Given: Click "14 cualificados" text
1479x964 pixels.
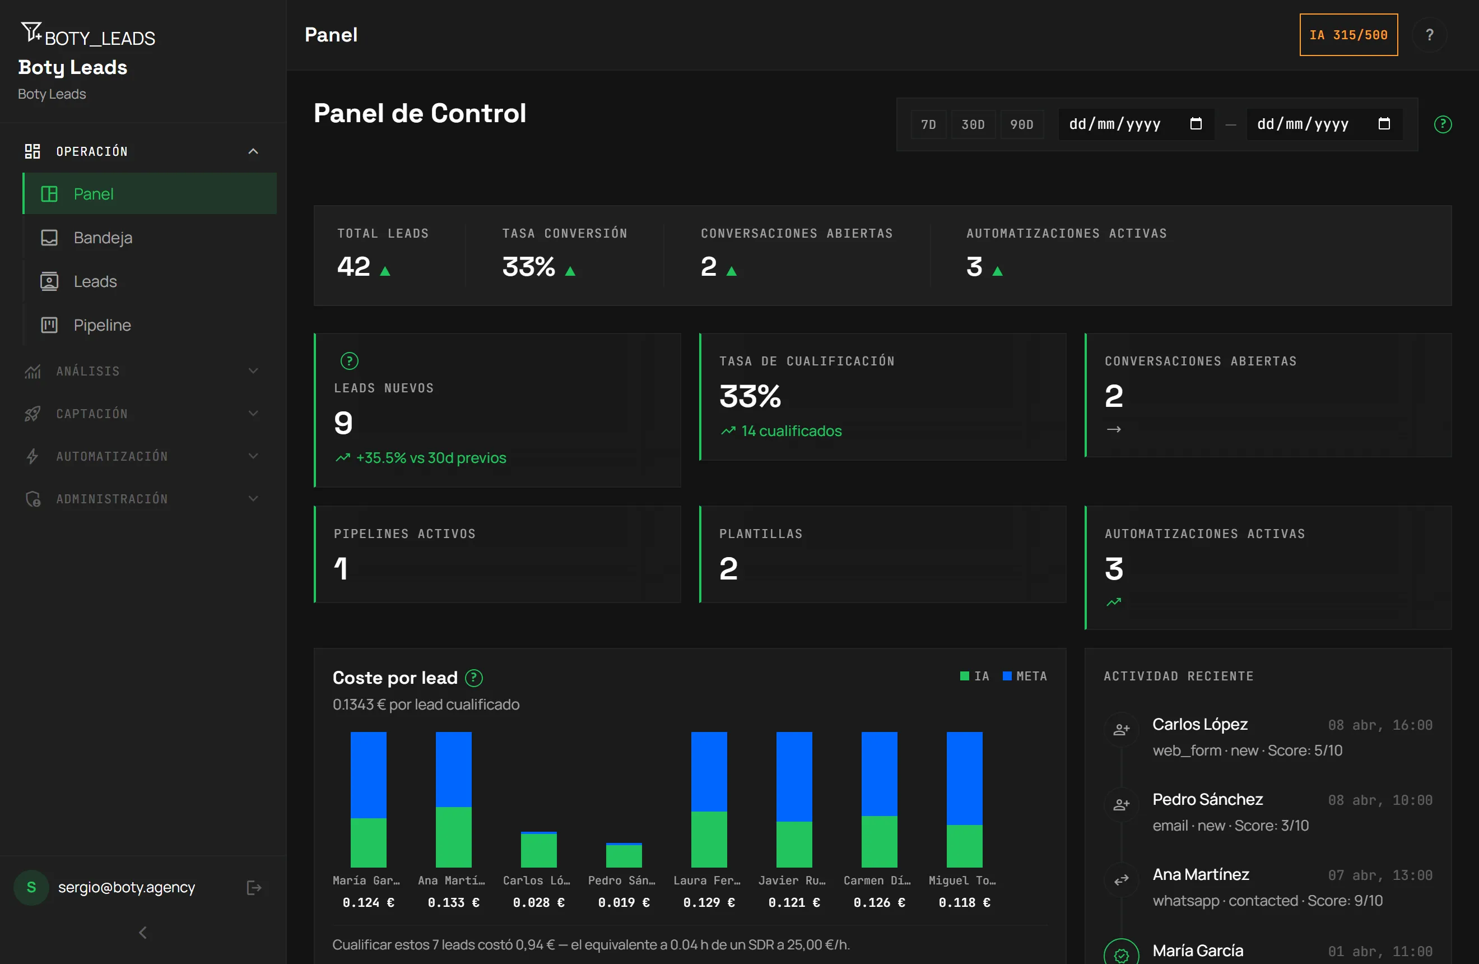Looking at the screenshot, I should point(791,431).
